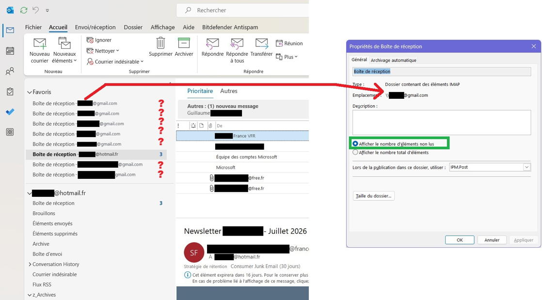The image size is (542, 300).
Task: Open the Quick Access Toolbar customize arrow
Action: pyautogui.click(x=48, y=10)
